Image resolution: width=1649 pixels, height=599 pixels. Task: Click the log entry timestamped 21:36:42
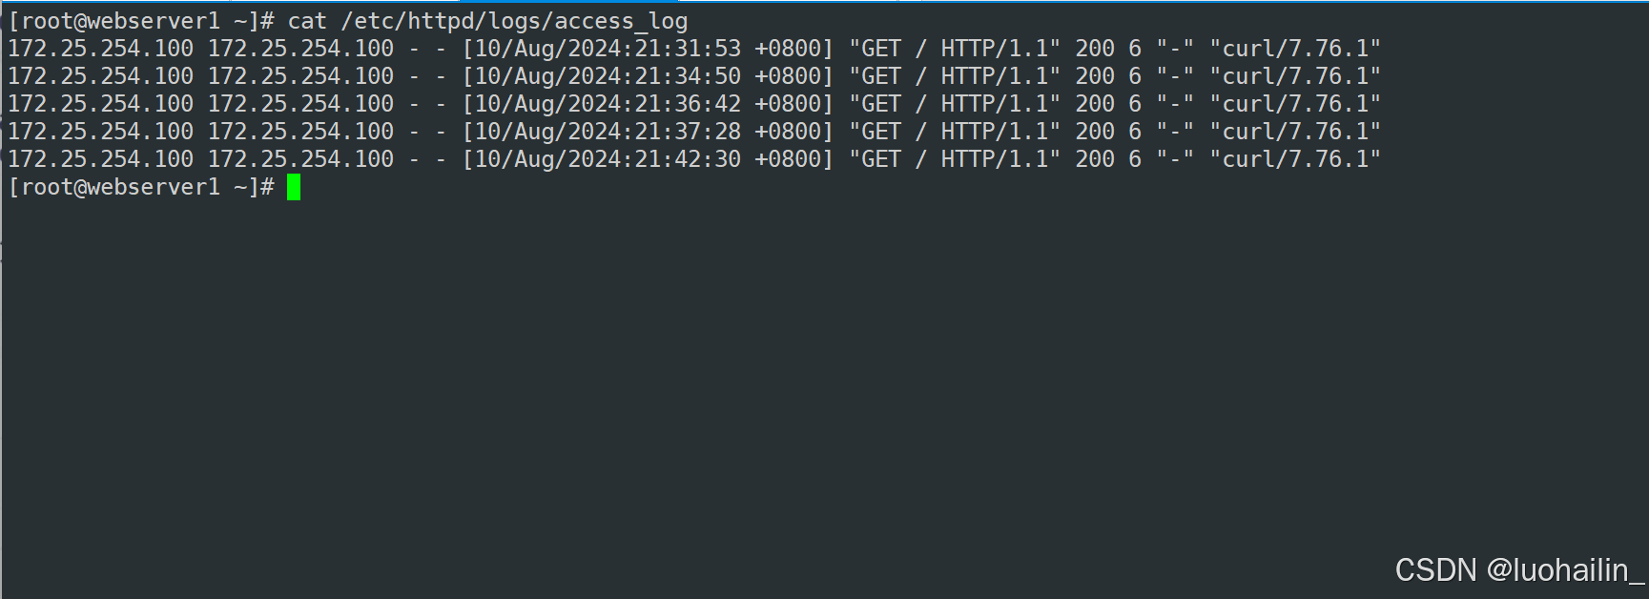[x=694, y=104]
